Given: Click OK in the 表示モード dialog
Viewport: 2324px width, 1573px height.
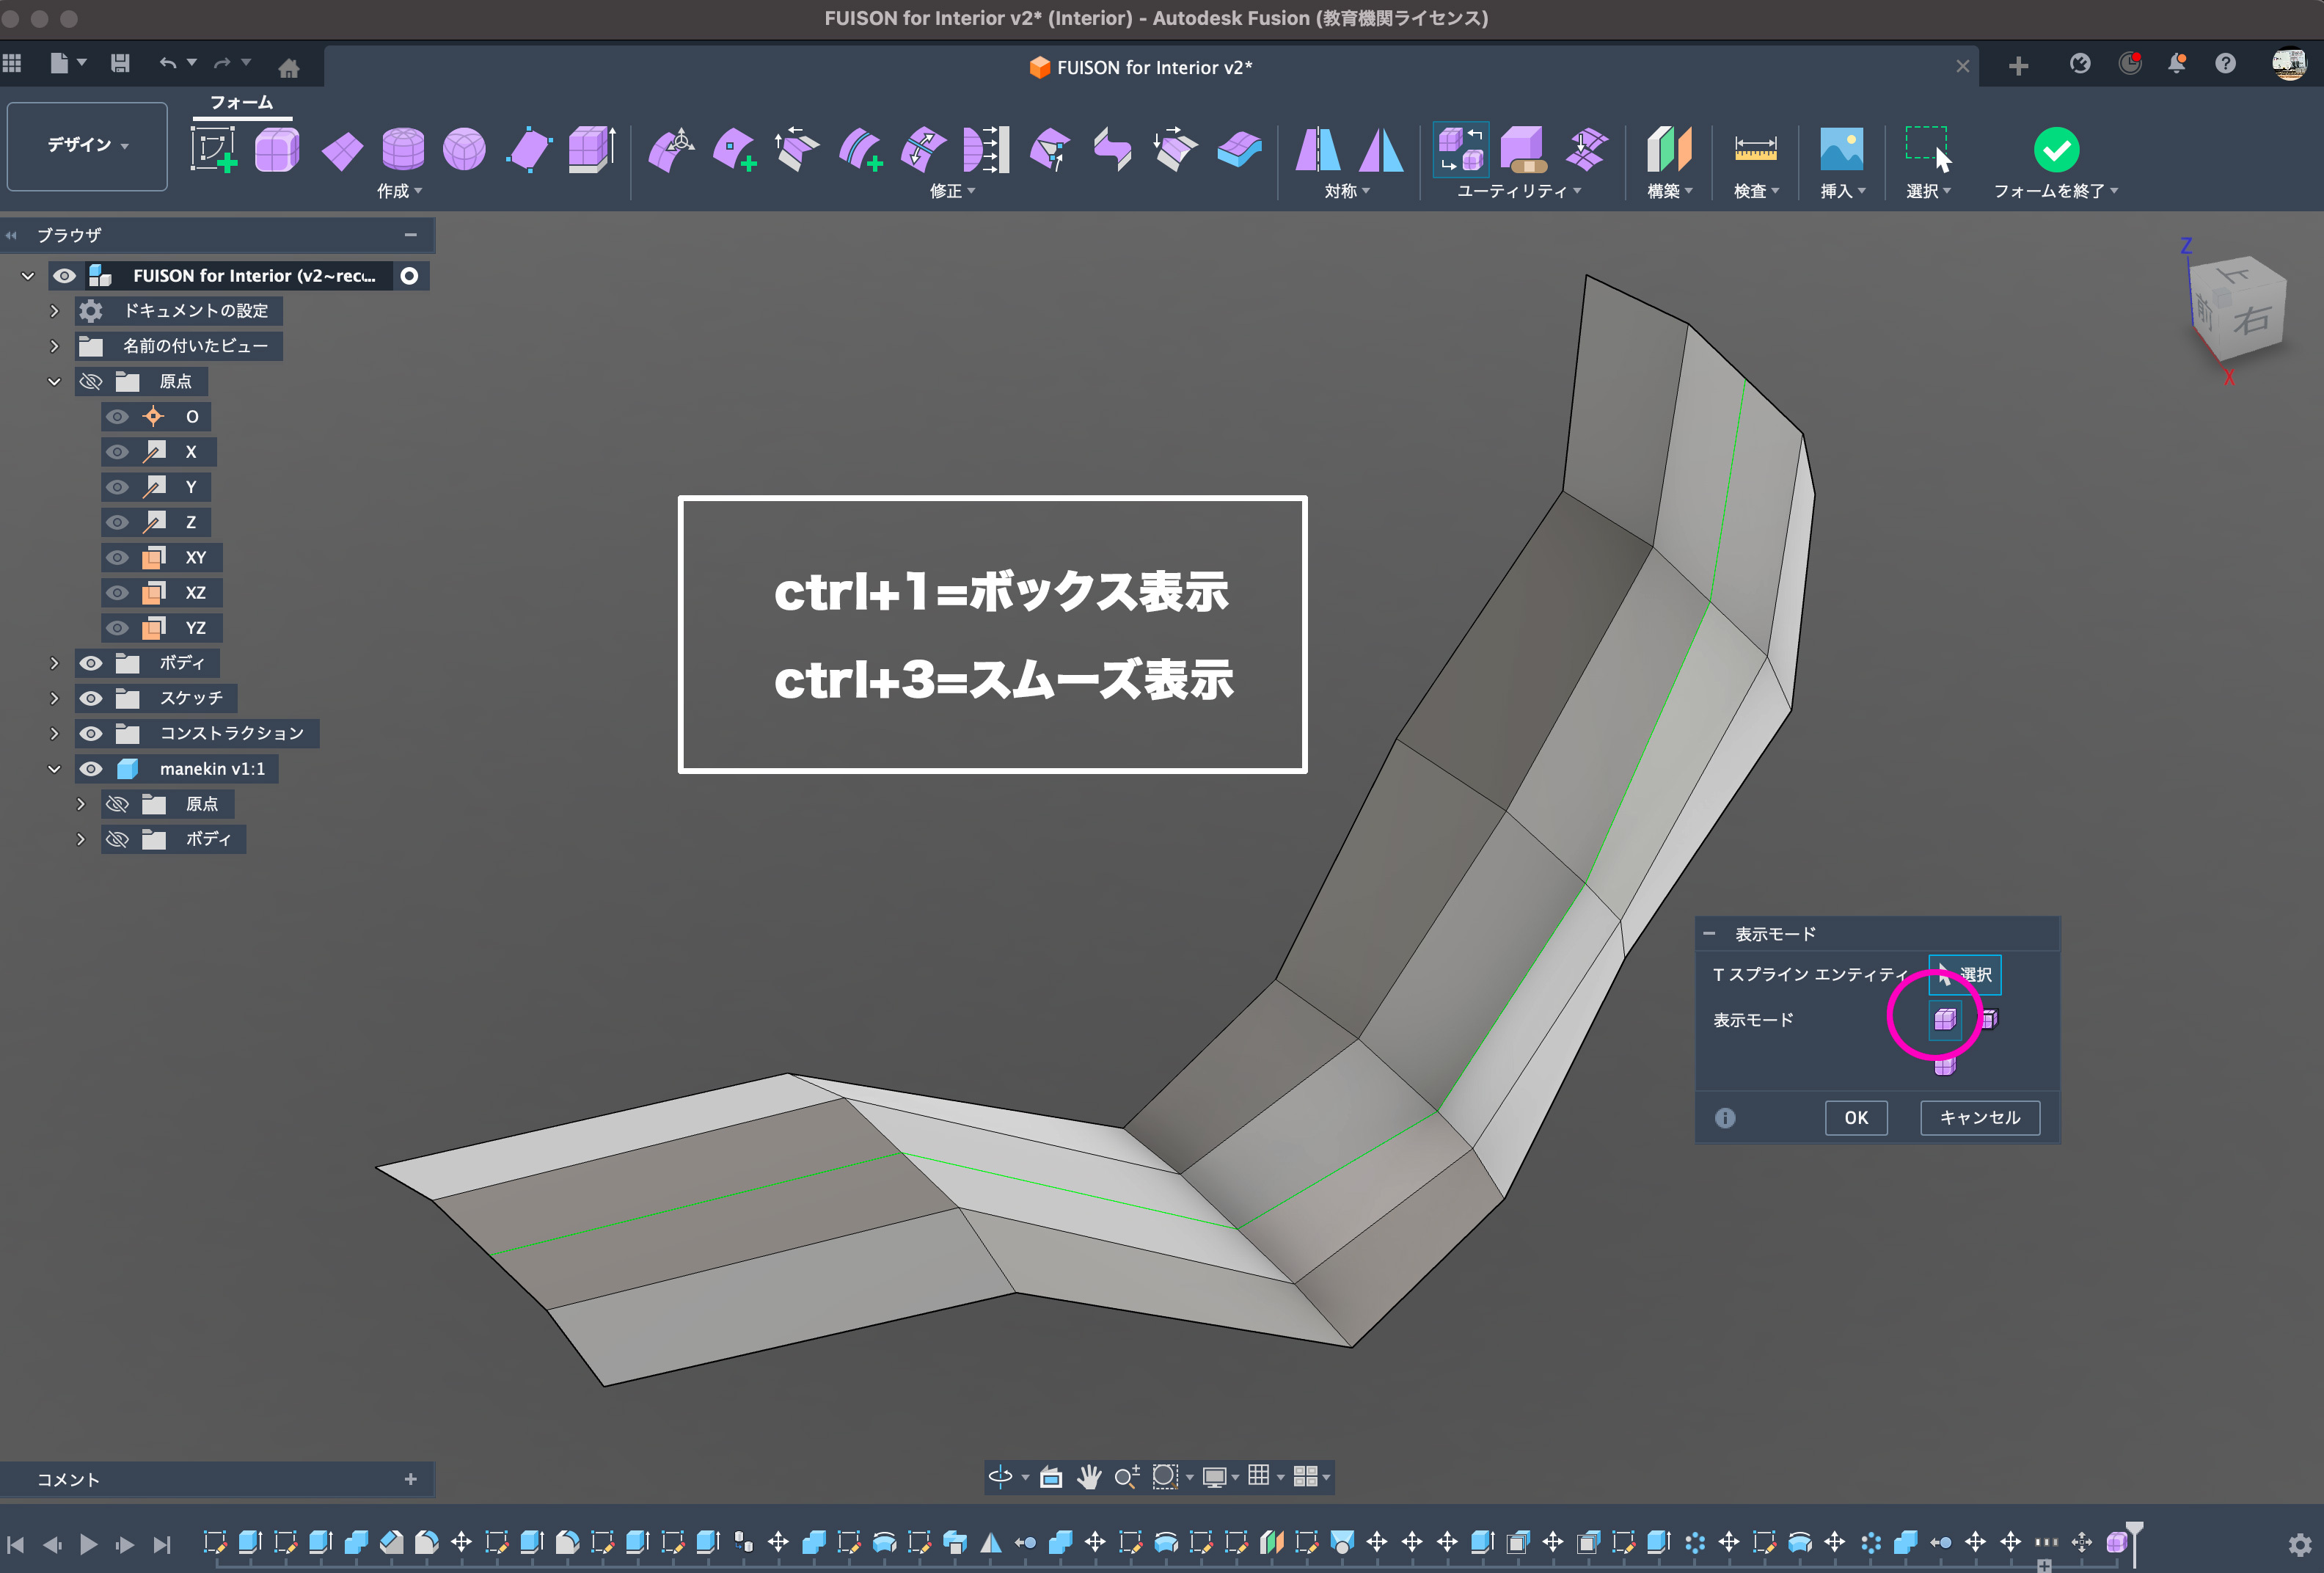Looking at the screenshot, I should coord(1855,1118).
